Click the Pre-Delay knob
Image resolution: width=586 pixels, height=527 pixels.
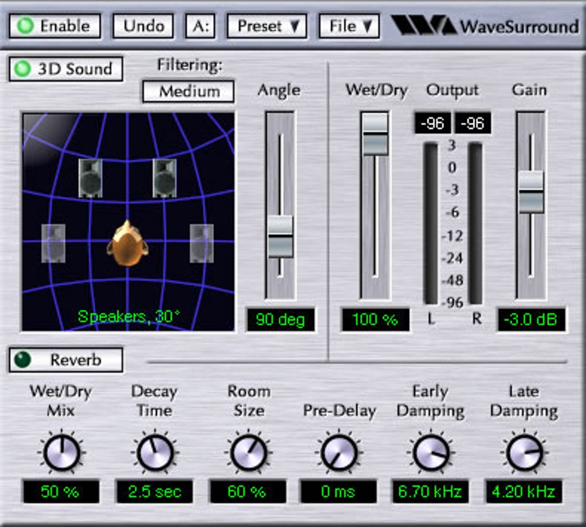(x=338, y=452)
